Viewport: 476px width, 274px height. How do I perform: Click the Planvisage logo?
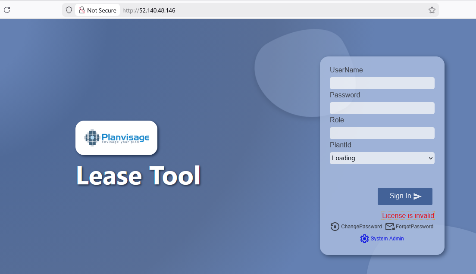pyautogui.click(x=116, y=138)
